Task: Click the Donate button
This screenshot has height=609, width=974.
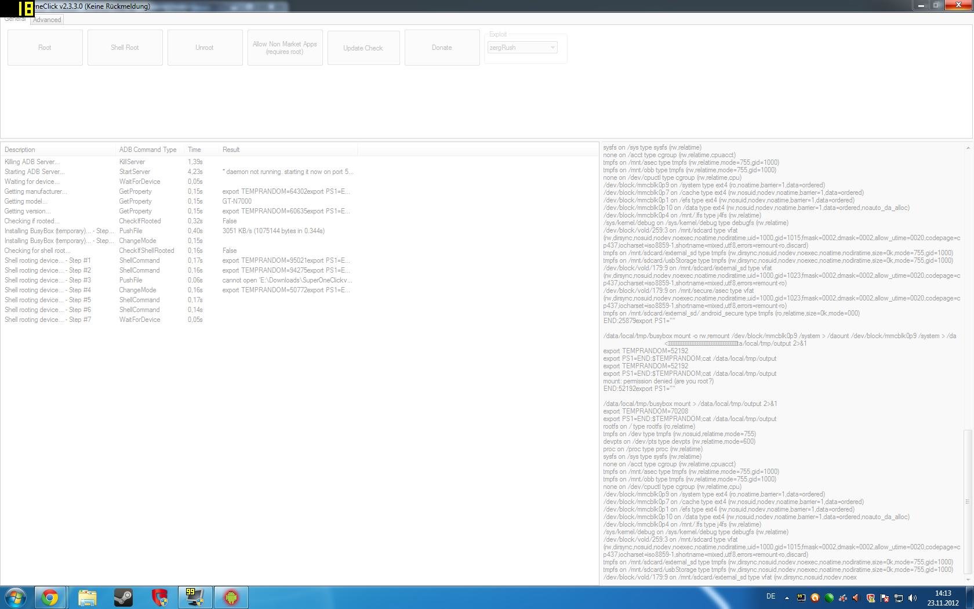Action: coord(442,48)
